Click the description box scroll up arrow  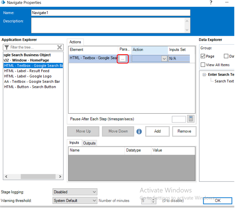coord(187,21)
